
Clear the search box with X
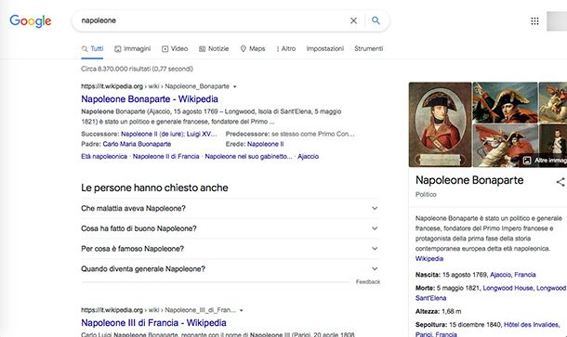[x=353, y=20]
